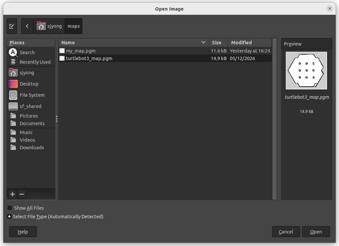Click the file list vertical scrollbar

tap(275, 119)
